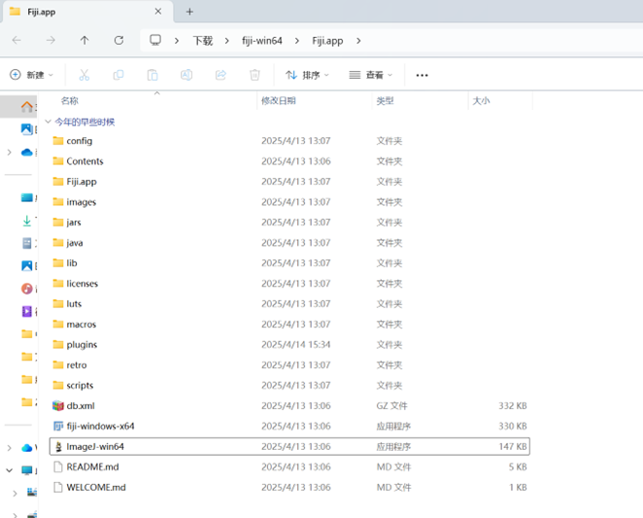The width and height of the screenshot is (643, 518).
Task: Close the Fiji.app tab
Action: 158,12
